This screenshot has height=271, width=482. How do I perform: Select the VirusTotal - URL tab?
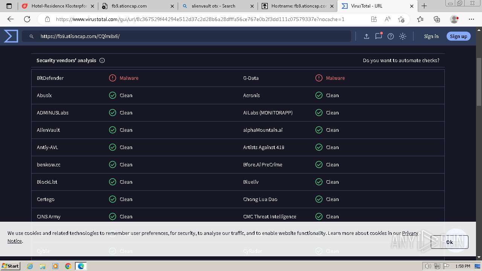pyautogui.click(x=377, y=6)
